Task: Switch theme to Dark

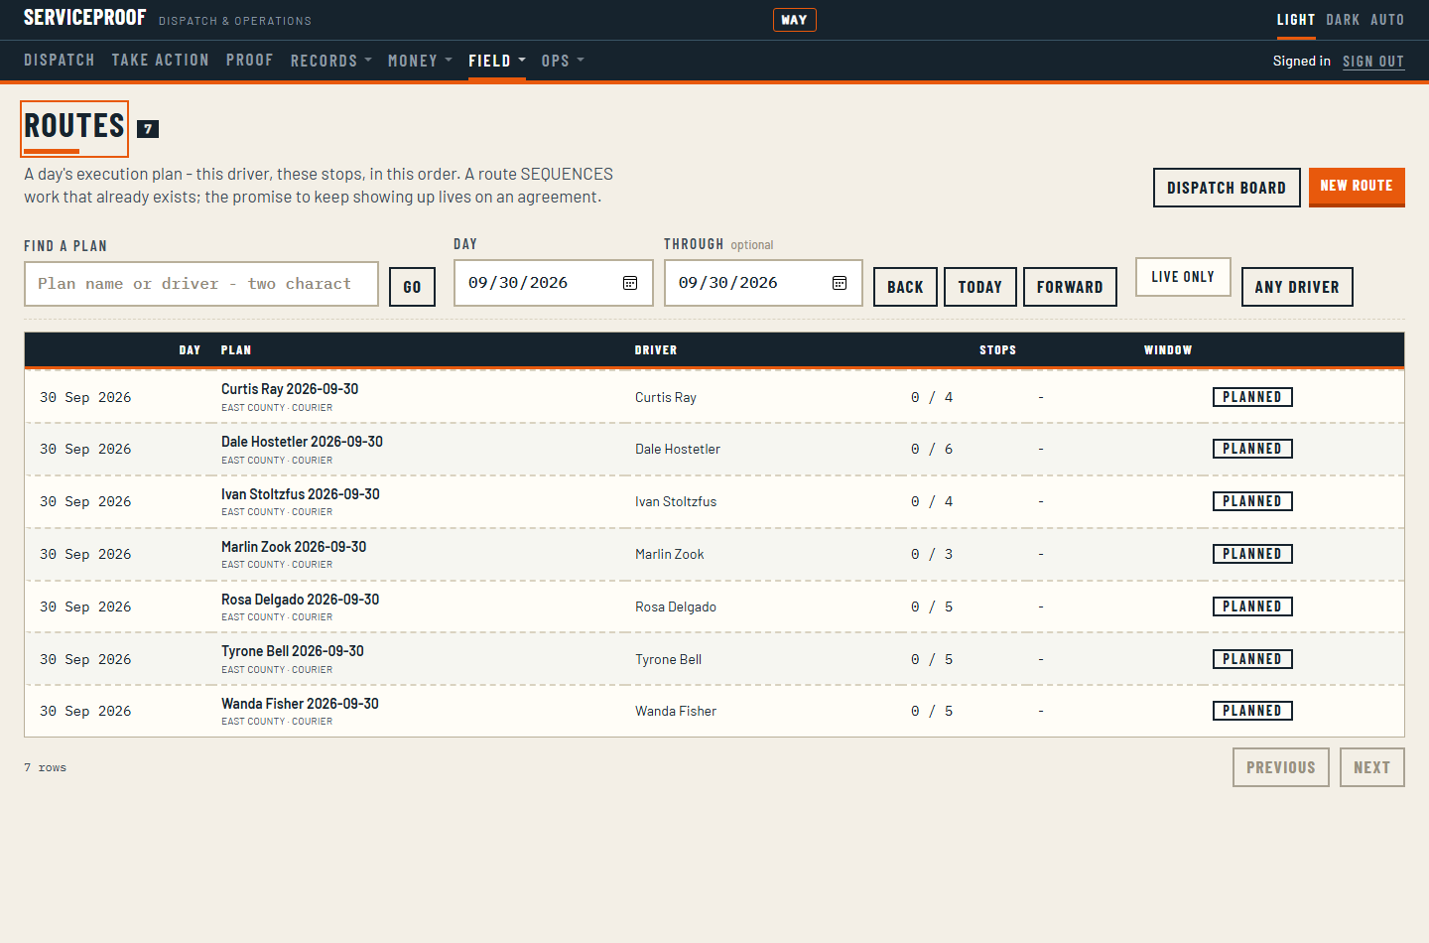Action: 1343,20
